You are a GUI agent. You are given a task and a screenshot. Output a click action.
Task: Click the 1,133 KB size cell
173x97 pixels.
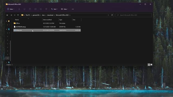coord(78,27)
